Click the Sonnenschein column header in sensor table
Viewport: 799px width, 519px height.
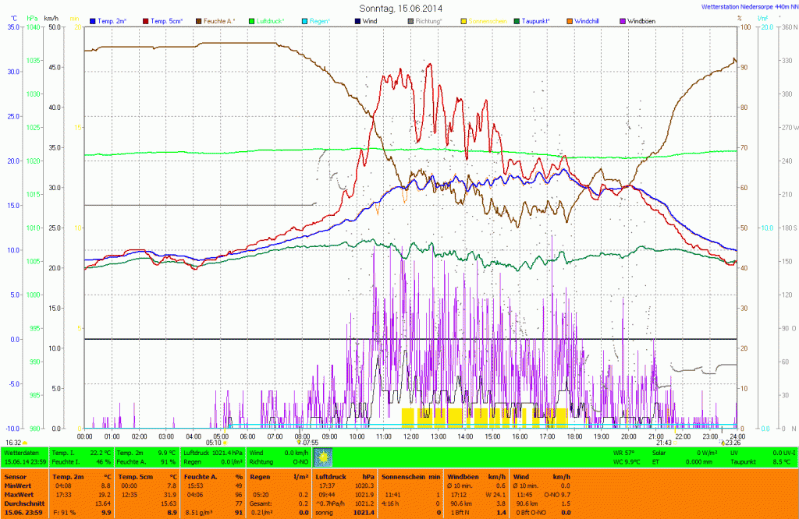[x=400, y=475]
